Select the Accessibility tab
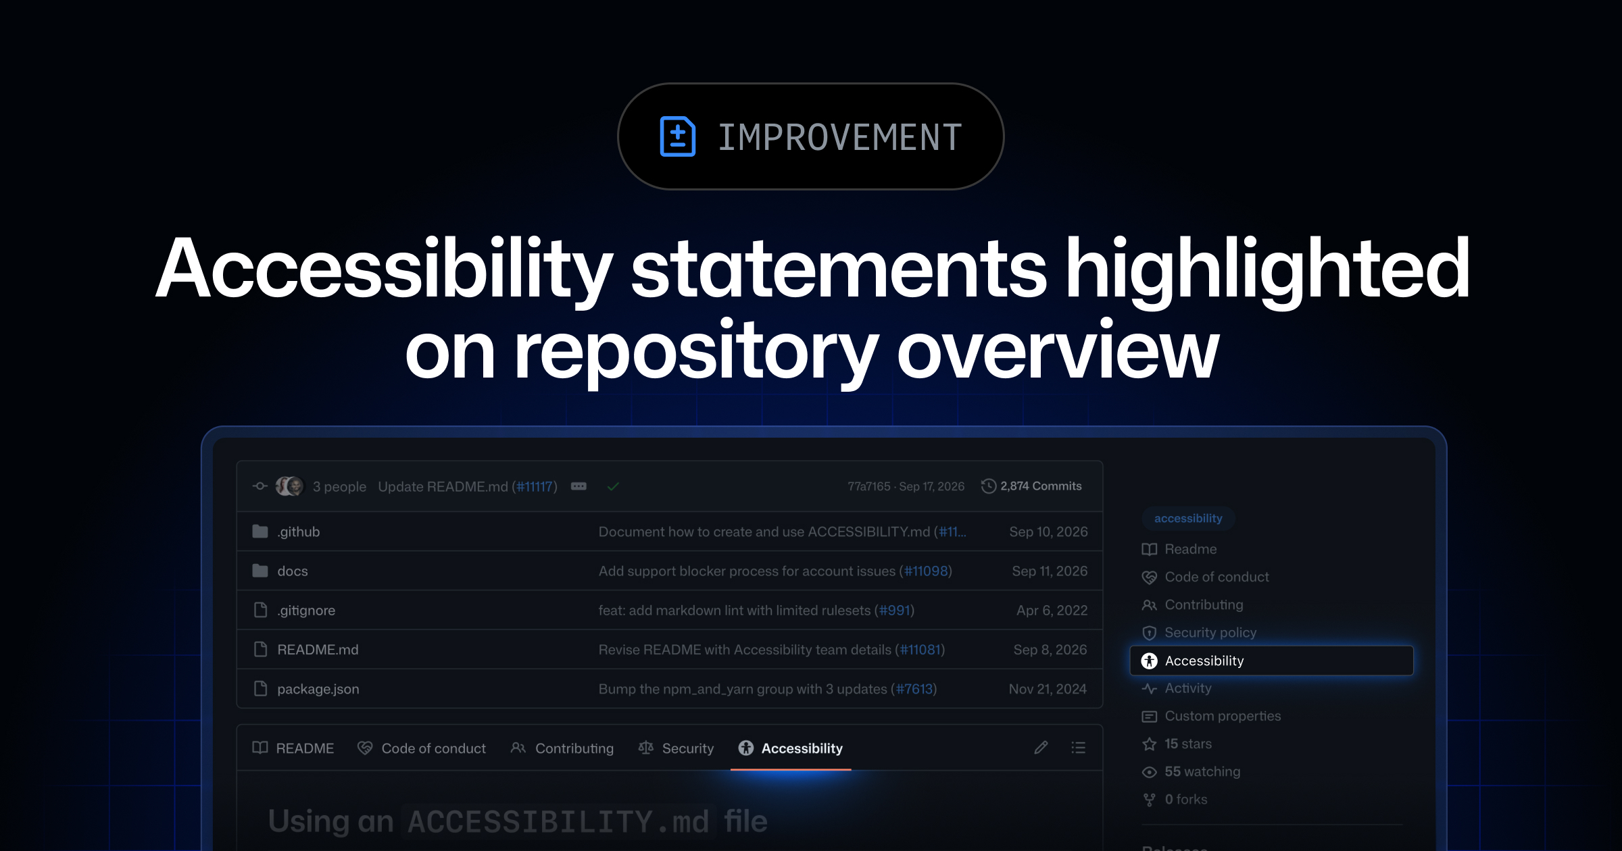1622x851 pixels. click(x=791, y=748)
